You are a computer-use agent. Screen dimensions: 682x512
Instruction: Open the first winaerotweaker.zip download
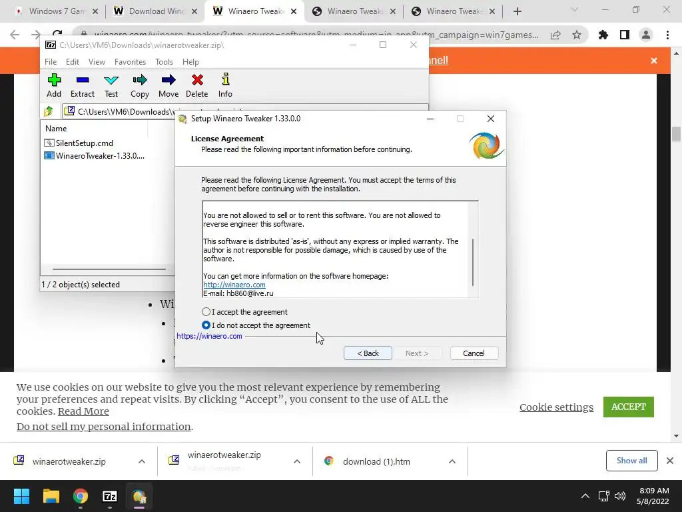tap(69, 461)
